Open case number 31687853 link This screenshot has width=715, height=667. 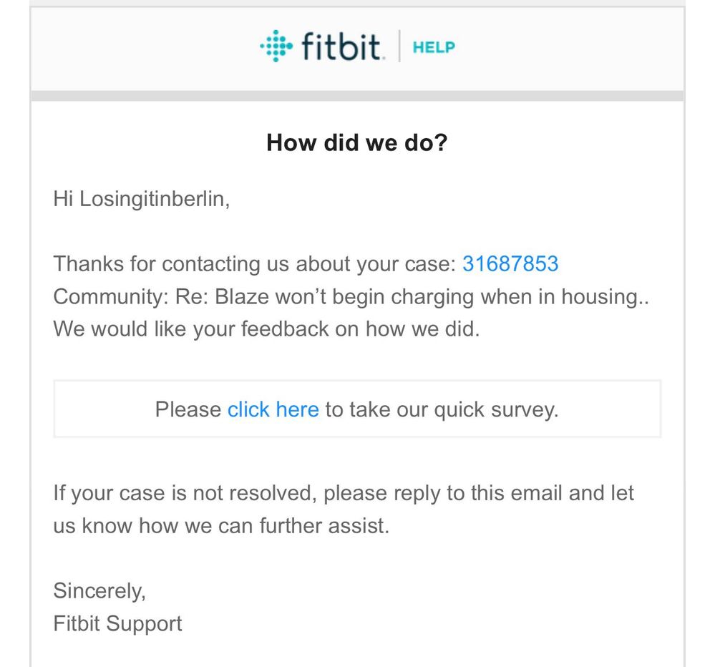tap(510, 264)
